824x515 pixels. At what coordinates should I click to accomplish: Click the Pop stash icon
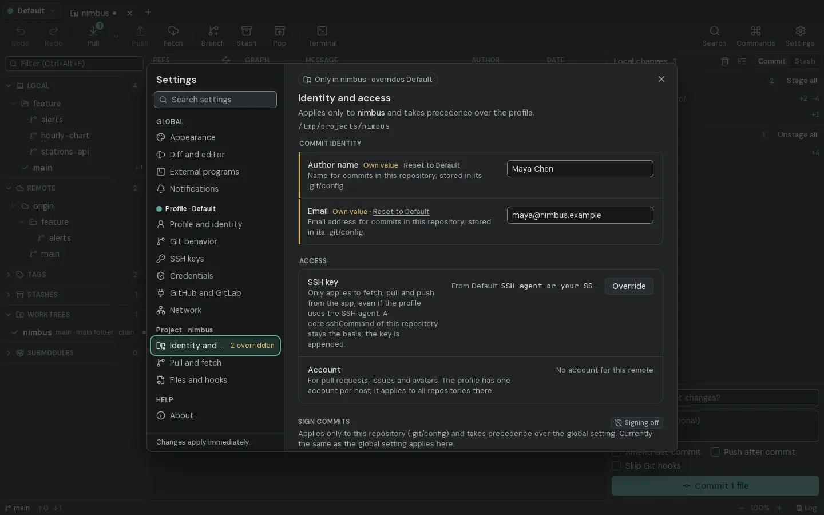279,36
